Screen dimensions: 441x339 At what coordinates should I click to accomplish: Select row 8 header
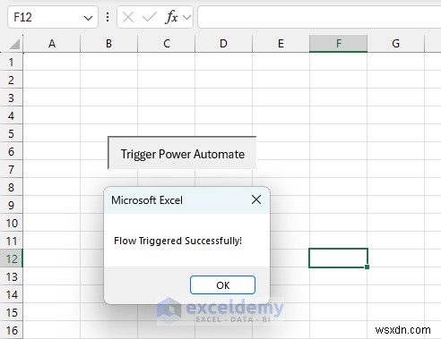point(12,187)
